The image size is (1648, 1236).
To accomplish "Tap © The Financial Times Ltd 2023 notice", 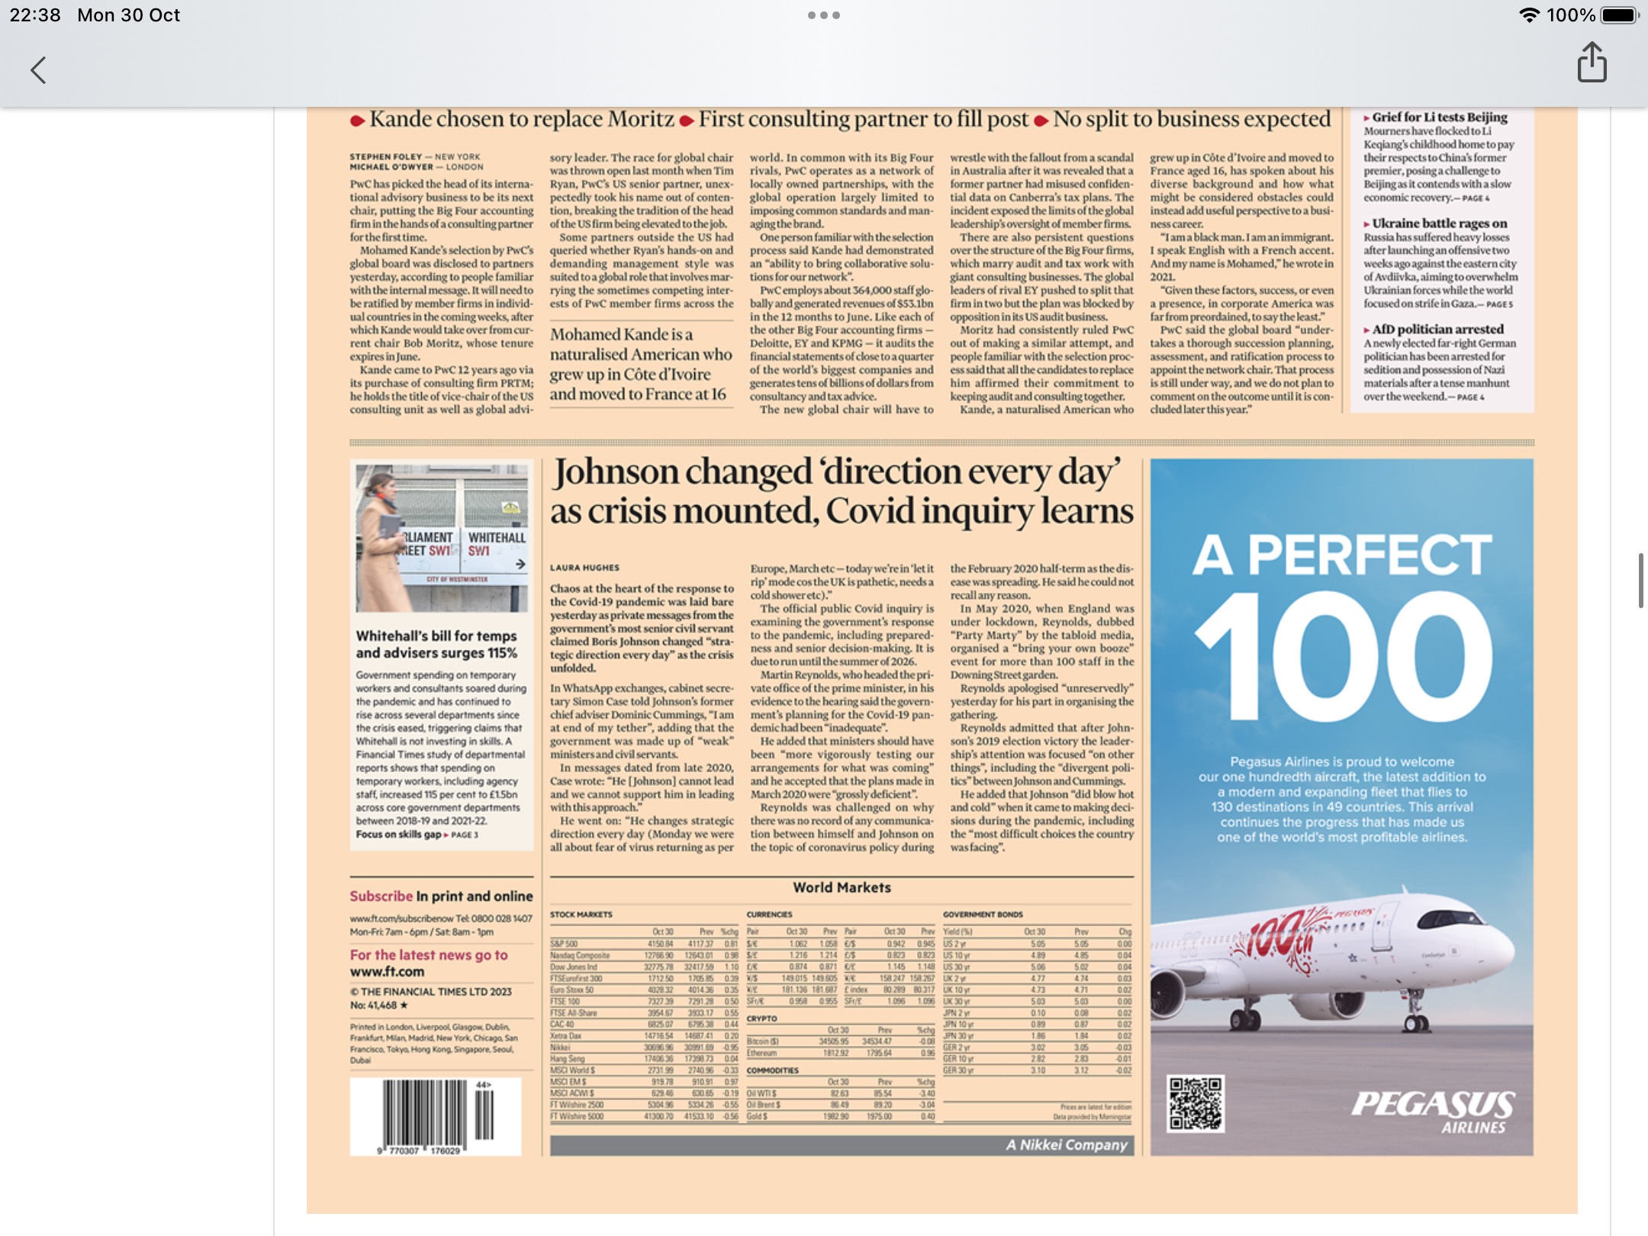I will point(431,992).
